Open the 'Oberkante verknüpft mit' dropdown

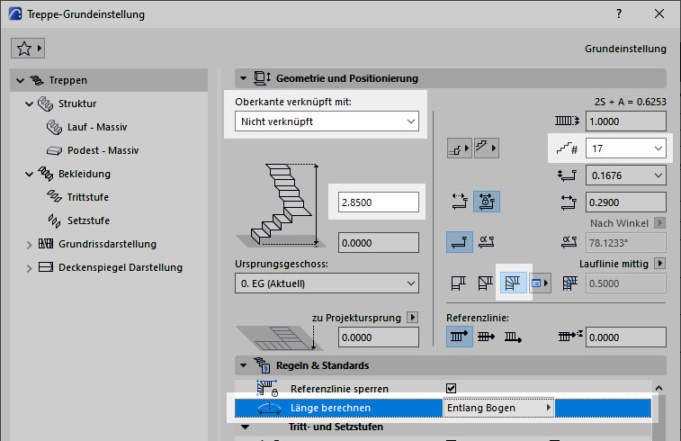point(327,121)
